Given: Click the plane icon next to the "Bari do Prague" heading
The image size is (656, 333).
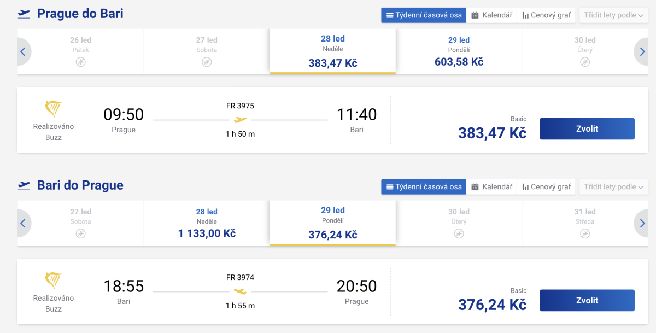Looking at the screenshot, I should pos(24,186).
